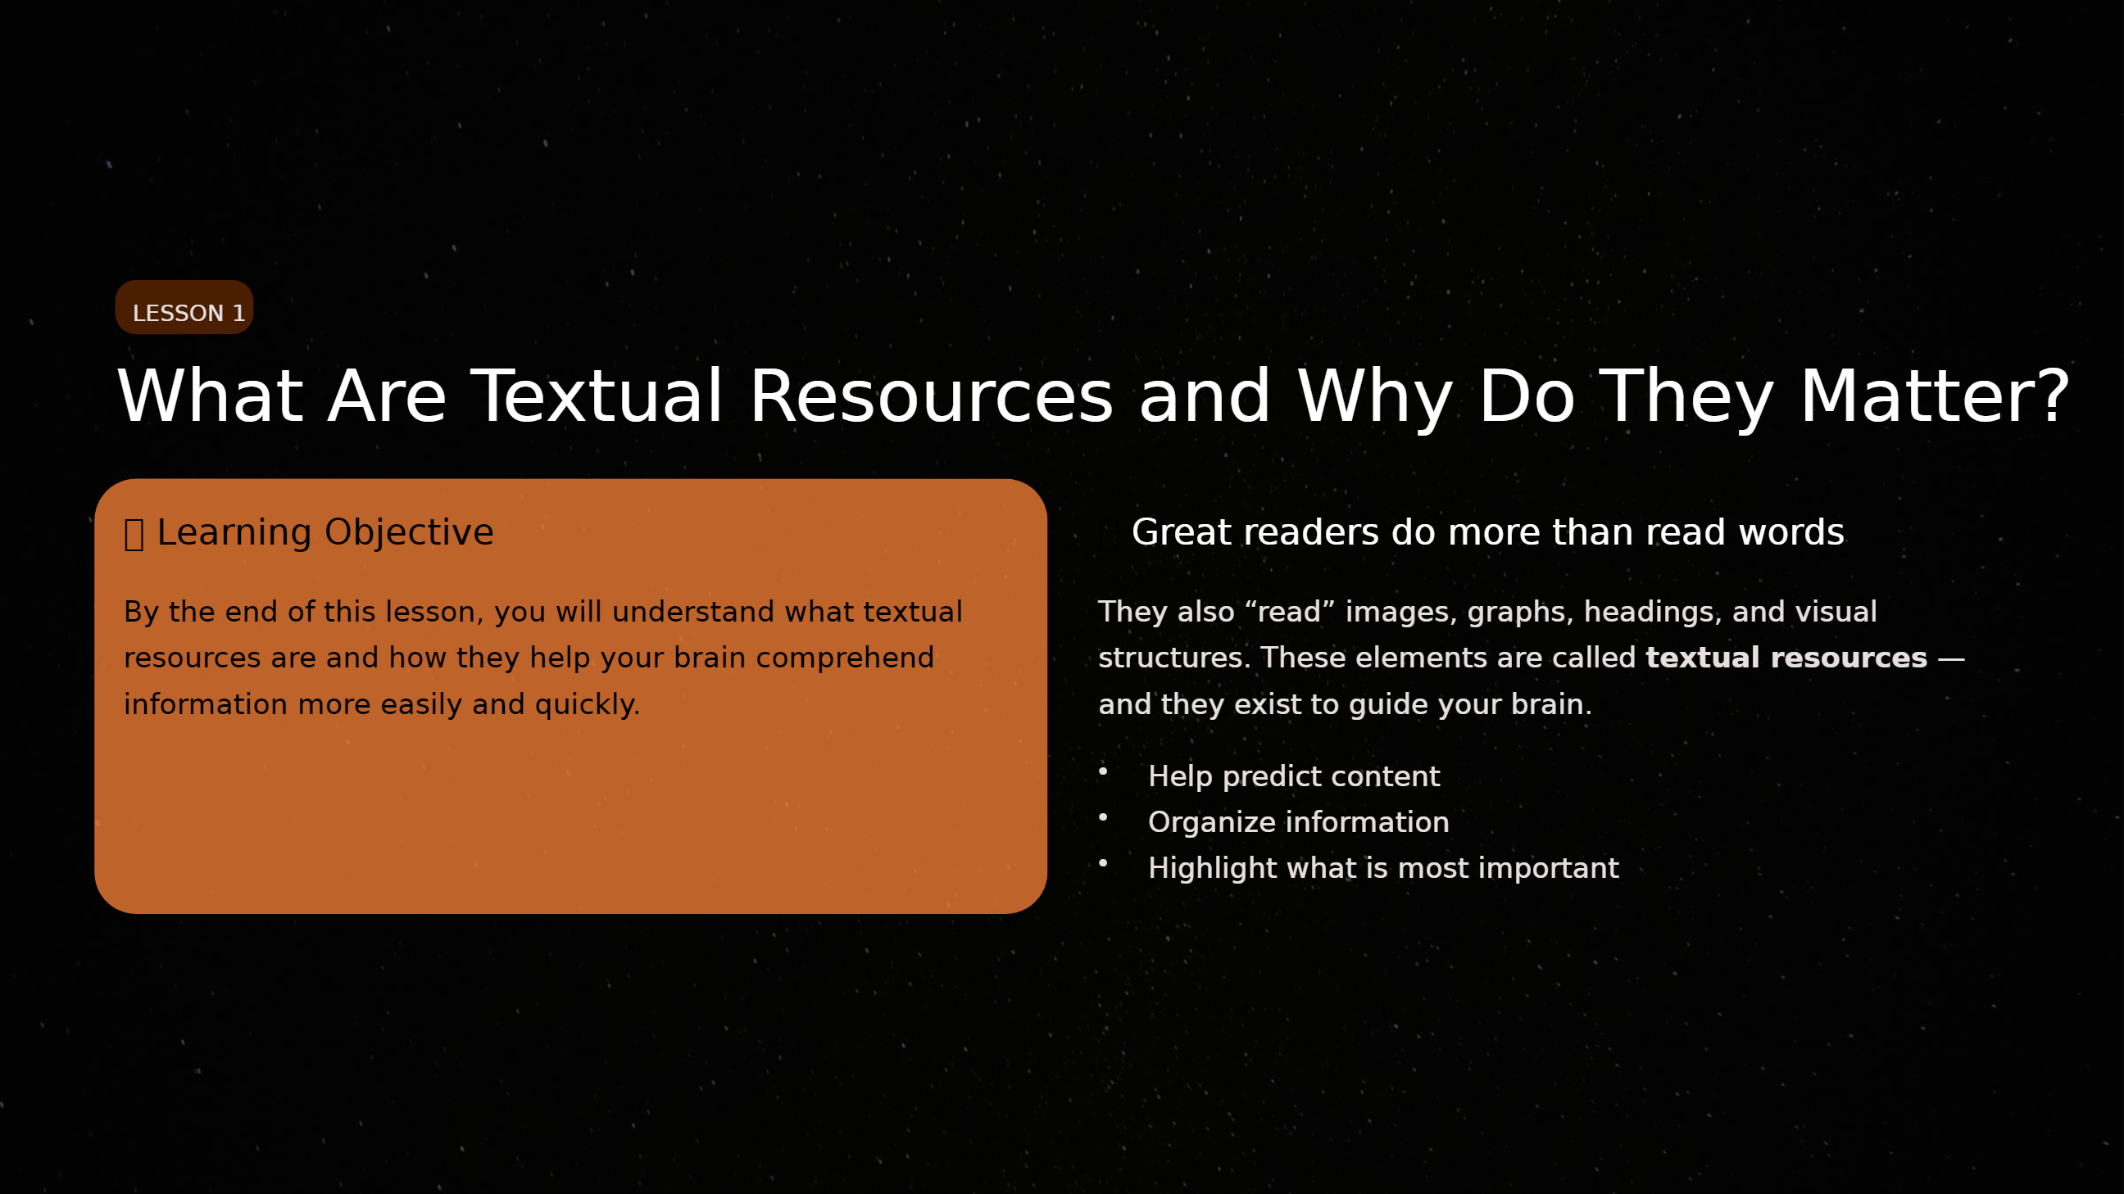Click the bold words 'textual resources'
2124x1194 pixels.
1786,658
